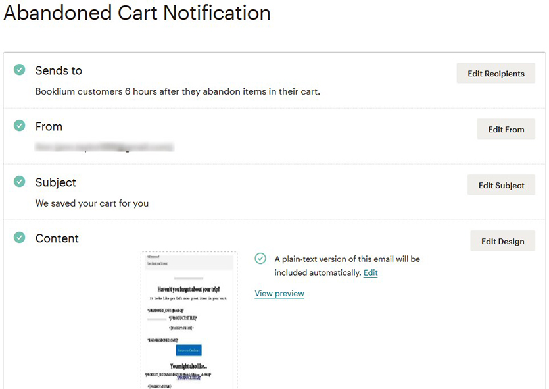This screenshot has height=389, width=549.
Task: Click the green checkmark beside Subject
Action: pos(19,182)
